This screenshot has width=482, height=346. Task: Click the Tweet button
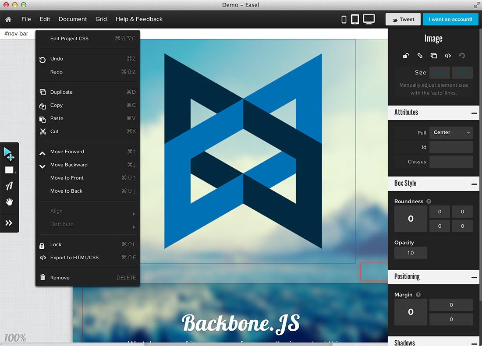(x=403, y=19)
